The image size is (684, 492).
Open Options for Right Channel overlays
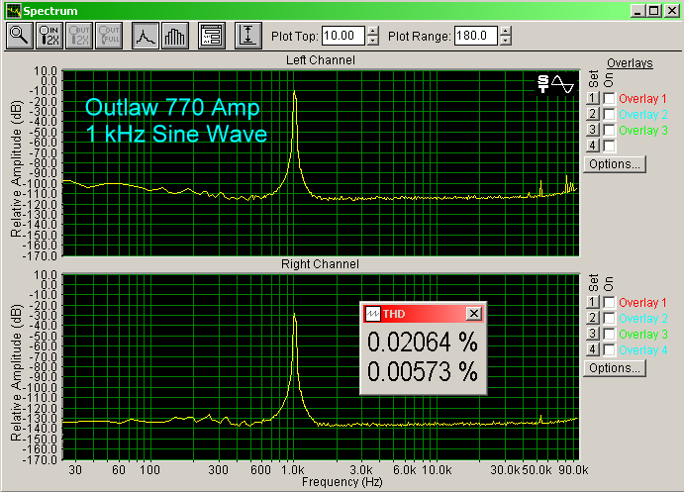pyautogui.click(x=614, y=368)
